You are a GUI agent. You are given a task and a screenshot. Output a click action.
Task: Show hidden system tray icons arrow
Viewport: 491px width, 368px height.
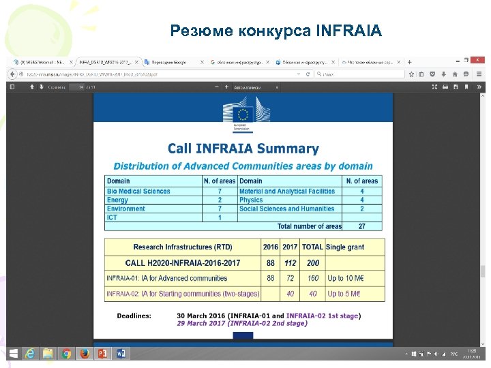point(406,354)
